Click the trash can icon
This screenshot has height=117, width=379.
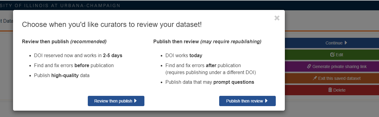(330, 90)
